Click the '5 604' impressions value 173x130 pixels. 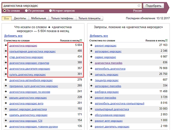point(78,45)
